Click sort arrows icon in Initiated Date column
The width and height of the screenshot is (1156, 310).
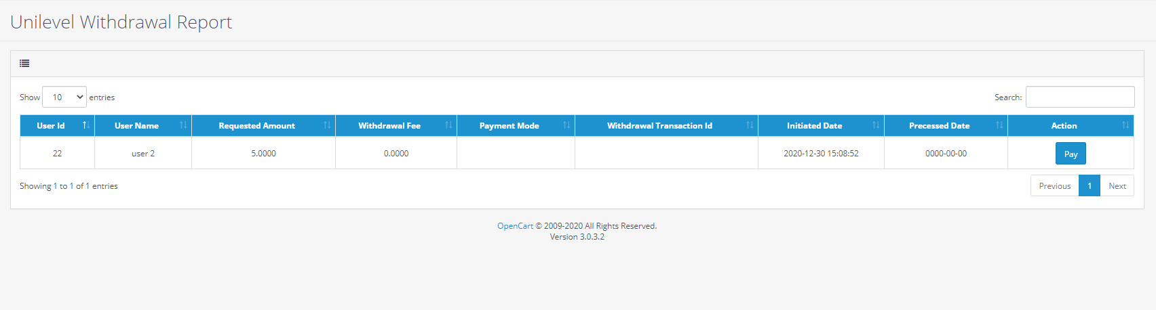(876, 125)
